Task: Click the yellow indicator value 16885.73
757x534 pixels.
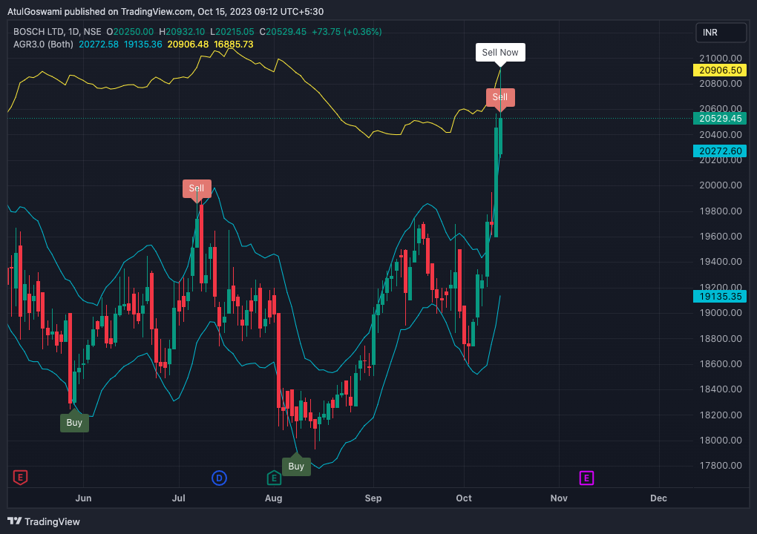Action: click(x=234, y=44)
